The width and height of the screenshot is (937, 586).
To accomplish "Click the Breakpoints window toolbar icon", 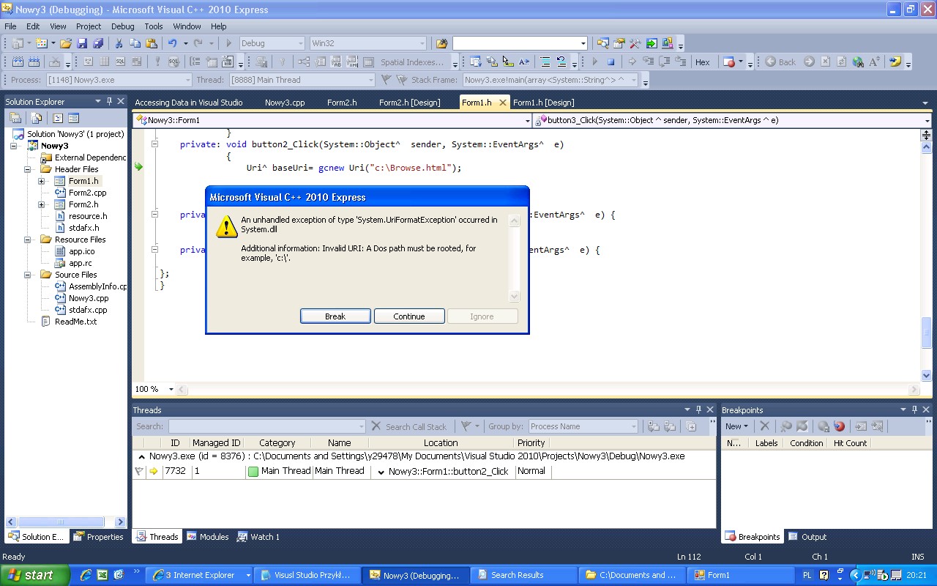I will coord(729,62).
